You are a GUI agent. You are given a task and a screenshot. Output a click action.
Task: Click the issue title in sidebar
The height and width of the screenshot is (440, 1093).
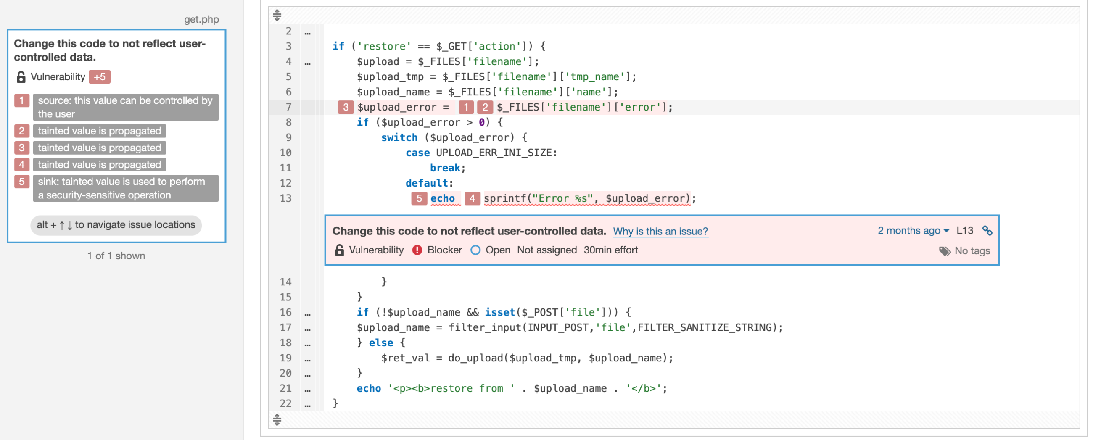[109, 50]
